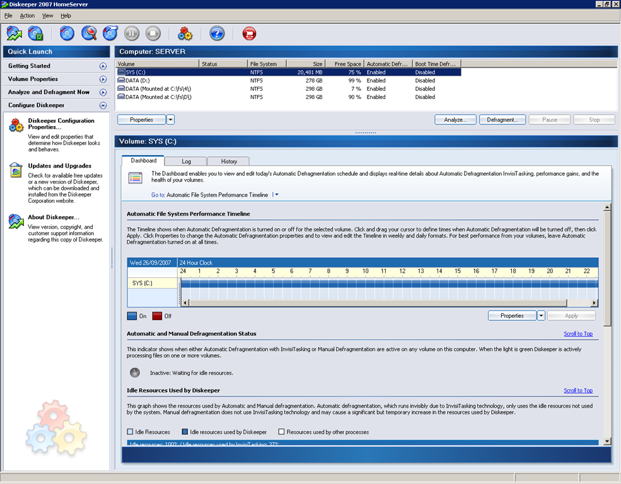Click the 20,481 MB size cell
This screenshot has height=484, width=621.
pyautogui.click(x=310, y=72)
